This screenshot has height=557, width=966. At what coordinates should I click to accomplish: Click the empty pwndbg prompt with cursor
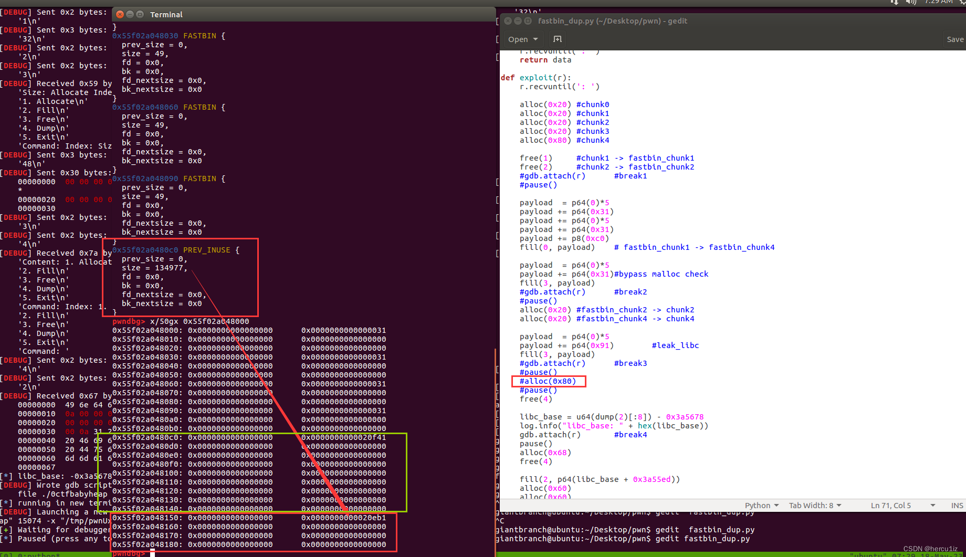(133, 553)
